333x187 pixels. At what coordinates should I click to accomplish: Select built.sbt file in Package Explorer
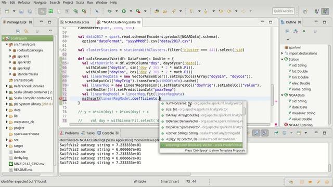point(20,152)
